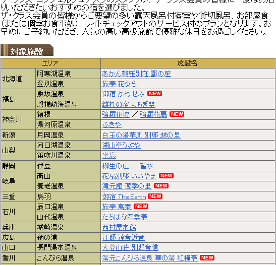The height and width of the screenshot is (265, 276).
Task: Click NEW badge next to 旅亭 萬葉
Action: pos(141,206)
